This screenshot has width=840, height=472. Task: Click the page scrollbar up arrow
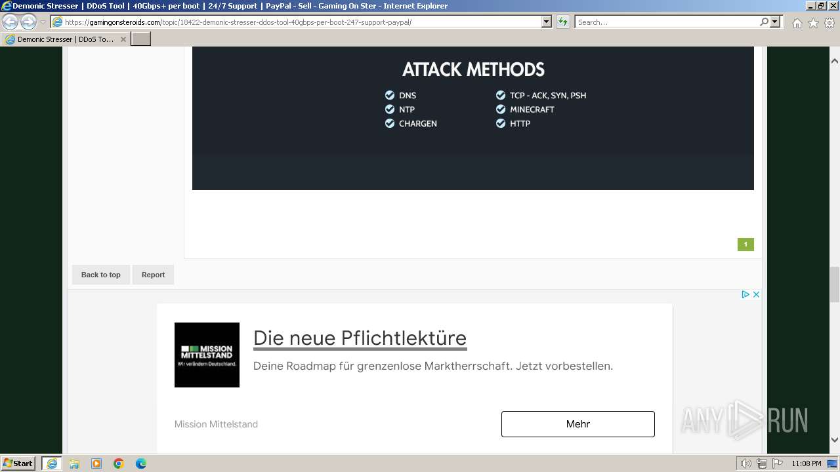coord(835,61)
